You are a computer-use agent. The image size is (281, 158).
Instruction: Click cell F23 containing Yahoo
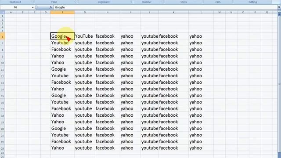pos(62,148)
